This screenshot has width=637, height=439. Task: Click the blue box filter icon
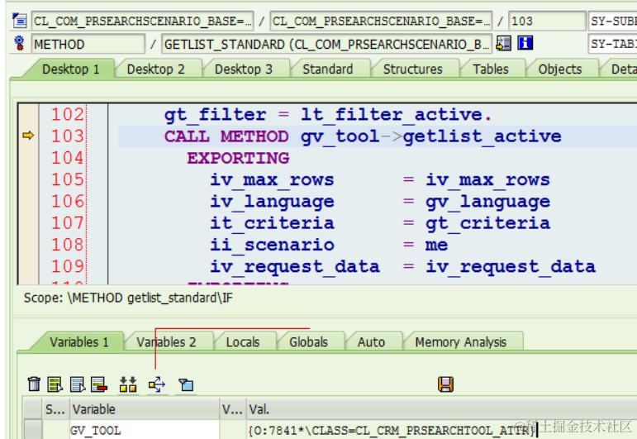click(x=187, y=384)
